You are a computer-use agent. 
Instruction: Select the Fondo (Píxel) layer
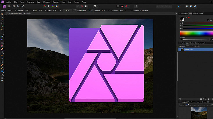(196, 49)
